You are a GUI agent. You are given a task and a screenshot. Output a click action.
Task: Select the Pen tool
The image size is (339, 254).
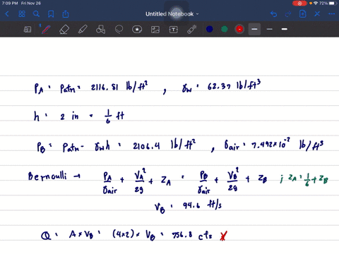46,30
